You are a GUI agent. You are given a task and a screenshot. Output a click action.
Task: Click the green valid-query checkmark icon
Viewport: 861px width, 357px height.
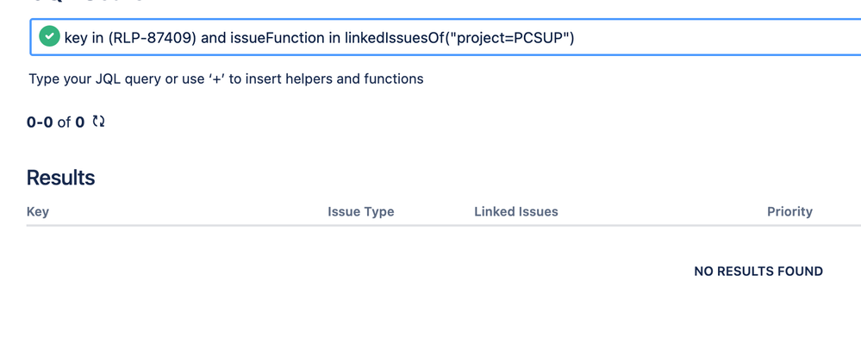point(49,37)
